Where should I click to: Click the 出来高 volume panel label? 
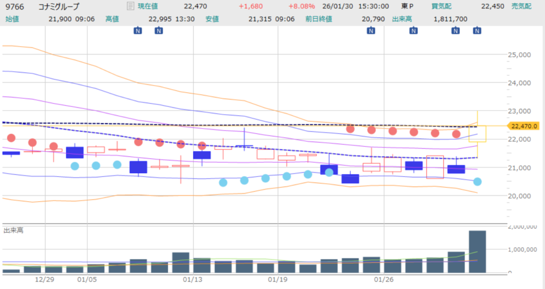pyautogui.click(x=13, y=230)
